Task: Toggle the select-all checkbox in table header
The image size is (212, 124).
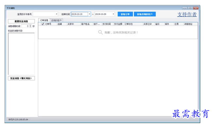Action: point(43,24)
